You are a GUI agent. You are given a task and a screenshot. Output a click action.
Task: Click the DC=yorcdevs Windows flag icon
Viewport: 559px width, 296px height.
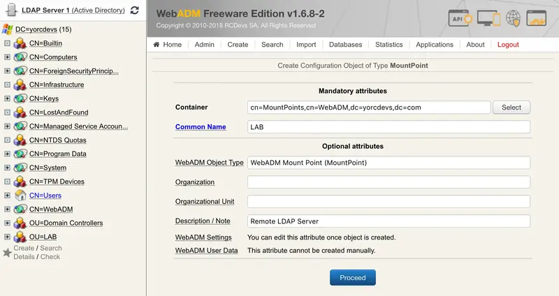coord(8,29)
